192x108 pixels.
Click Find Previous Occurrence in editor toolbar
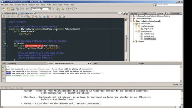pyautogui.click(x=22, y=16)
